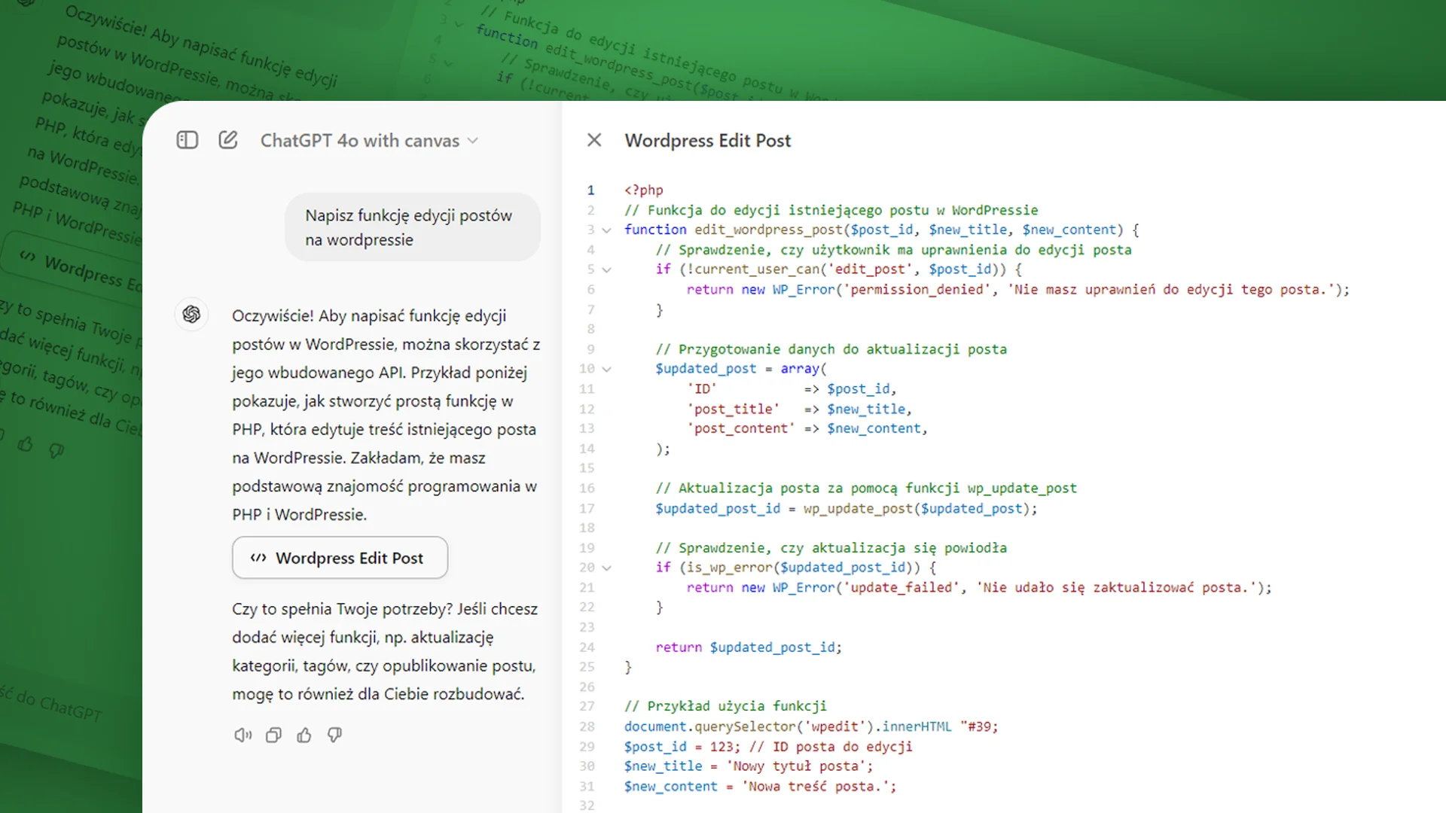The width and height of the screenshot is (1446, 813).
Task: Click 'is_wp_error' on line 20
Action: pyautogui.click(x=730, y=567)
